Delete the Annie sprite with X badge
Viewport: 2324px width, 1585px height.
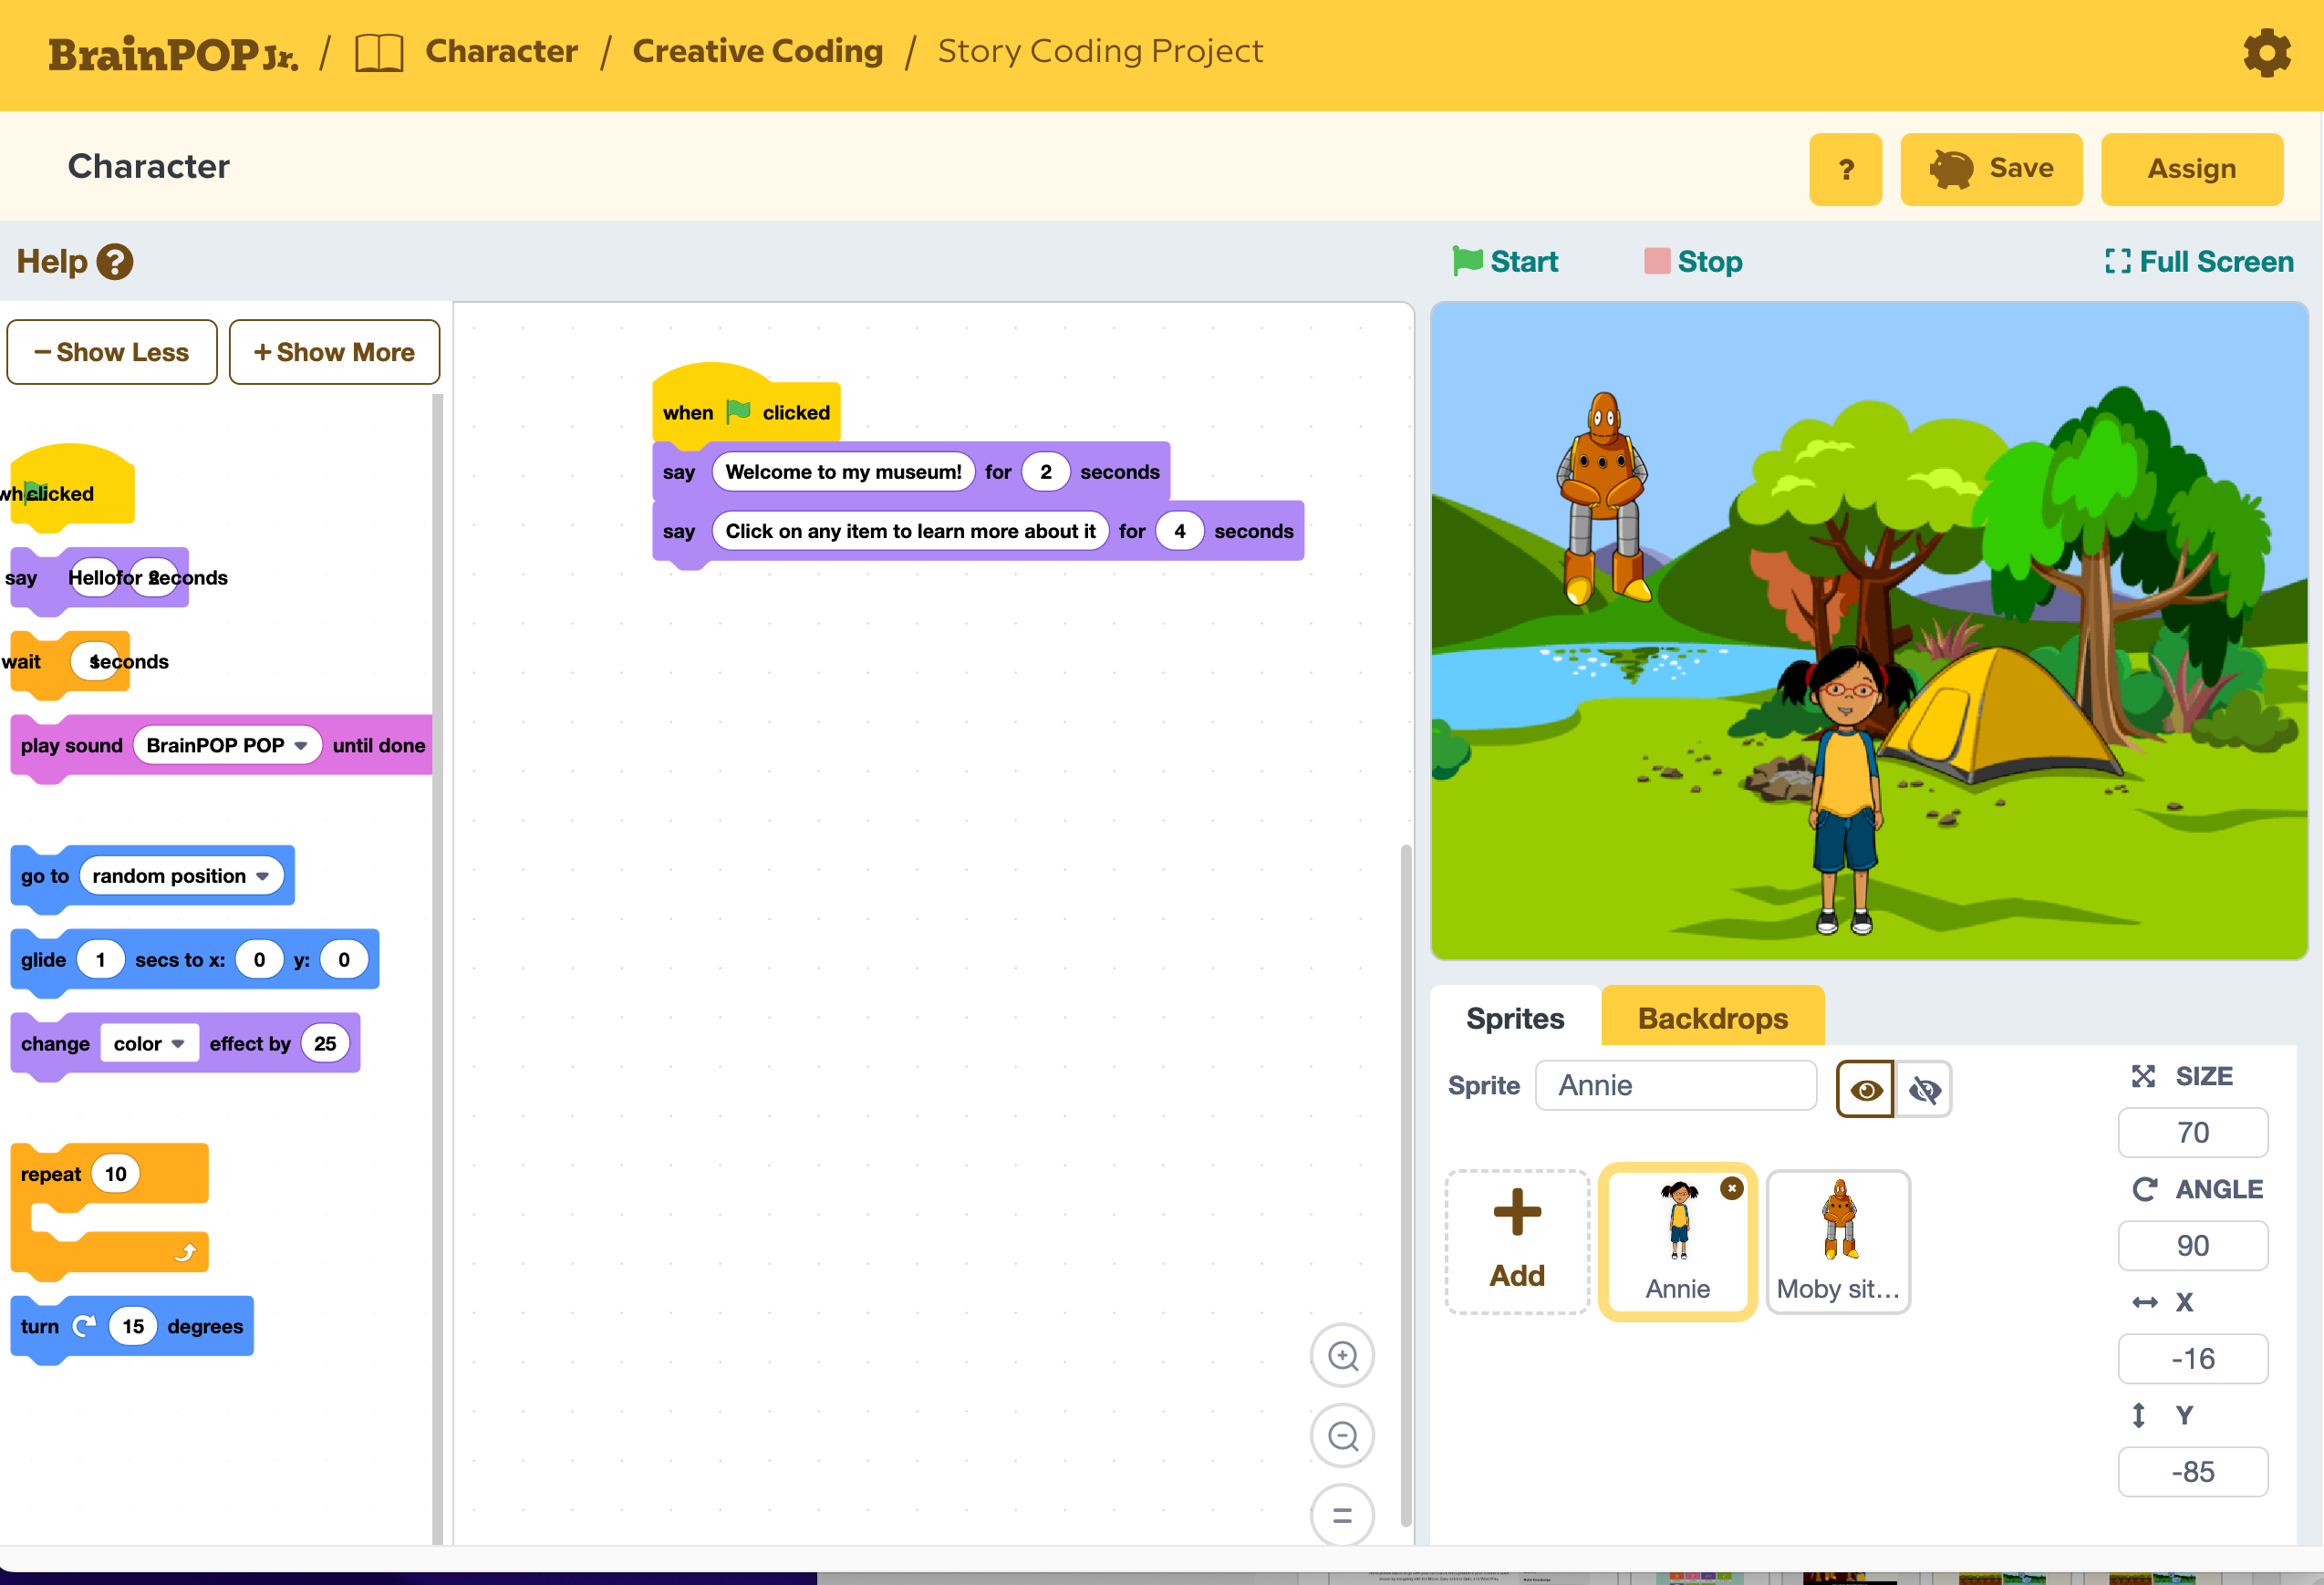tap(1731, 1188)
